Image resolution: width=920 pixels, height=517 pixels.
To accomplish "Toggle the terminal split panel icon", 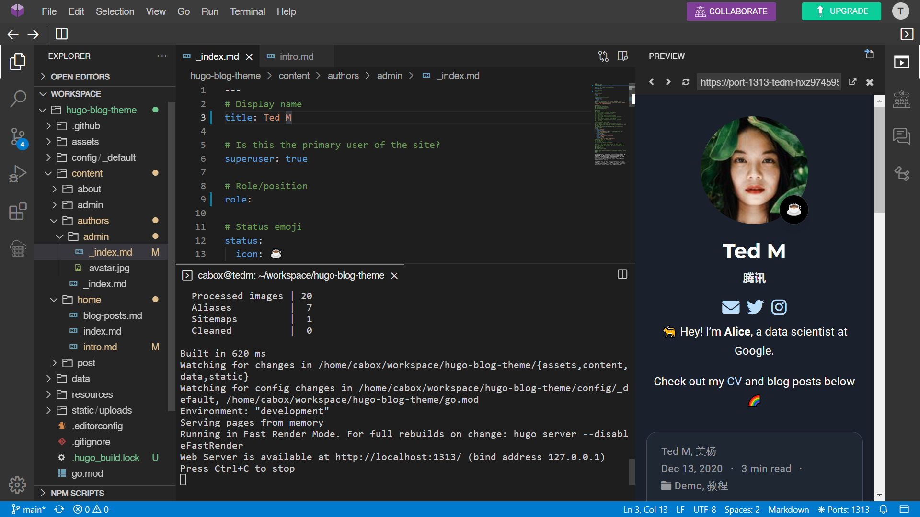I will point(622,274).
